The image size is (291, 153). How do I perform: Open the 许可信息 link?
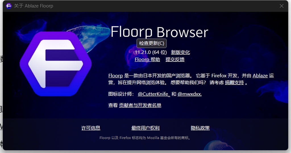pos(91,128)
